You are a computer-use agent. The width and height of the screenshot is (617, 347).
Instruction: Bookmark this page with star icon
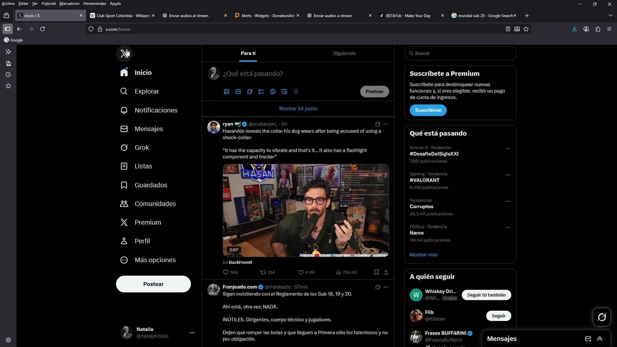point(526,29)
